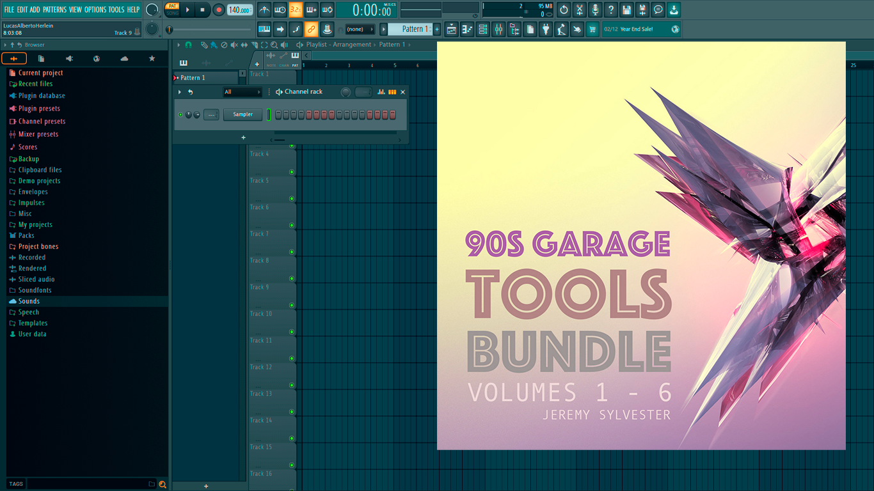
Task: Open the Browser view button in the toolbar
Action: 514,29
